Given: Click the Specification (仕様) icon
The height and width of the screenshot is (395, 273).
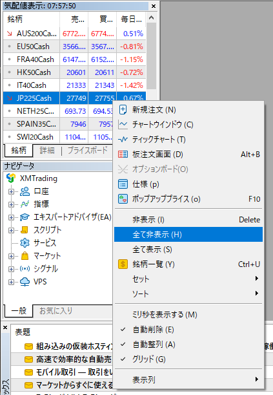Looking at the screenshot, I should pyautogui.click(x=123, y=184).
